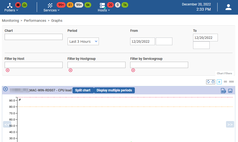Screen dimensions: 238x142
Task: Remove the CPU load chart
Action: point(5,89)
